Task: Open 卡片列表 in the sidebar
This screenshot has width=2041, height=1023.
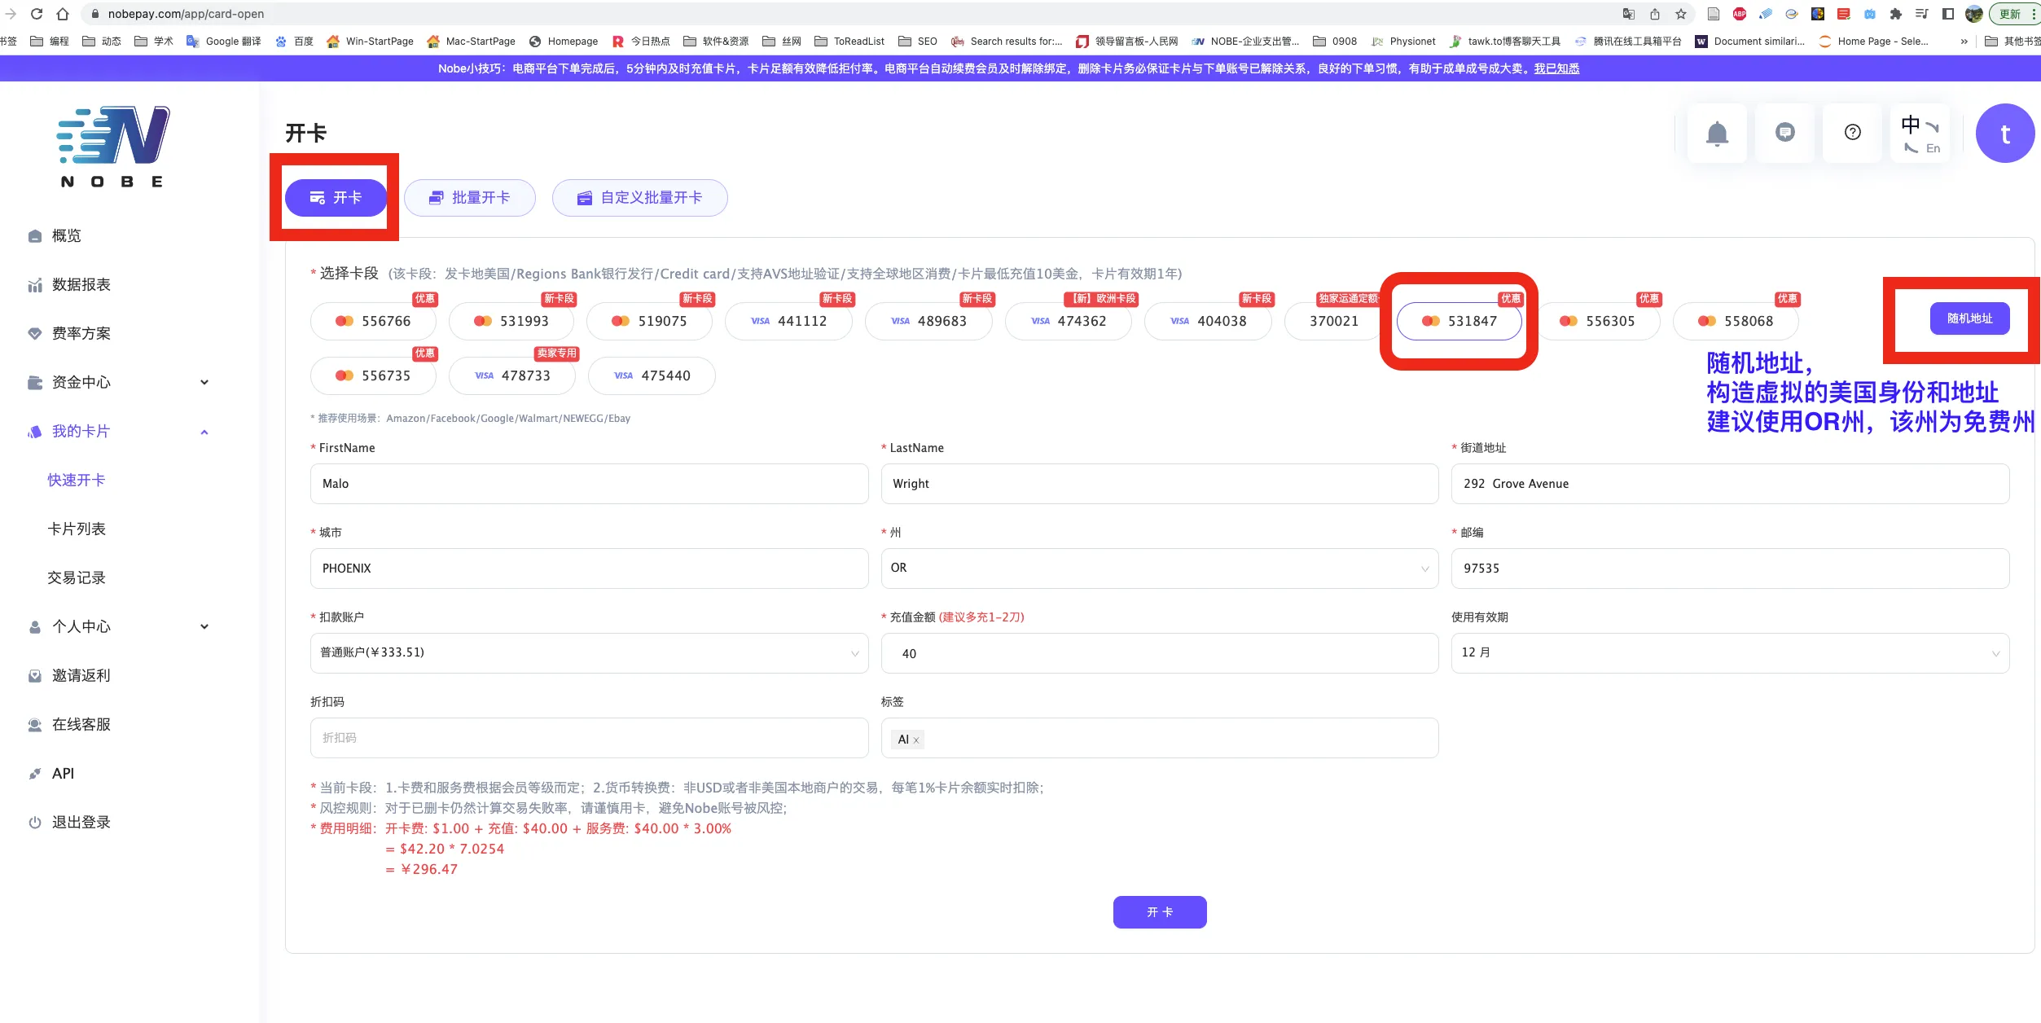Action: point(77,529)
